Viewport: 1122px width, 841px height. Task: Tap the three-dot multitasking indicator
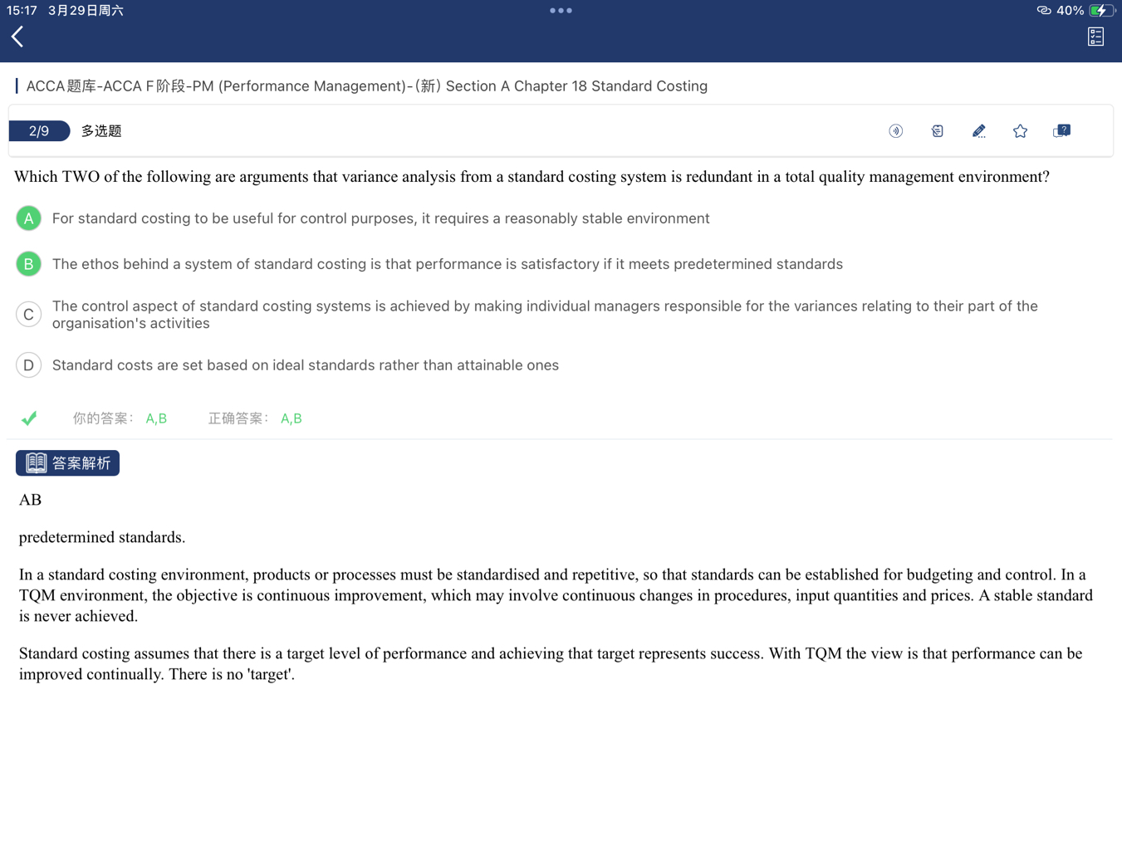[x=561, y=11]
